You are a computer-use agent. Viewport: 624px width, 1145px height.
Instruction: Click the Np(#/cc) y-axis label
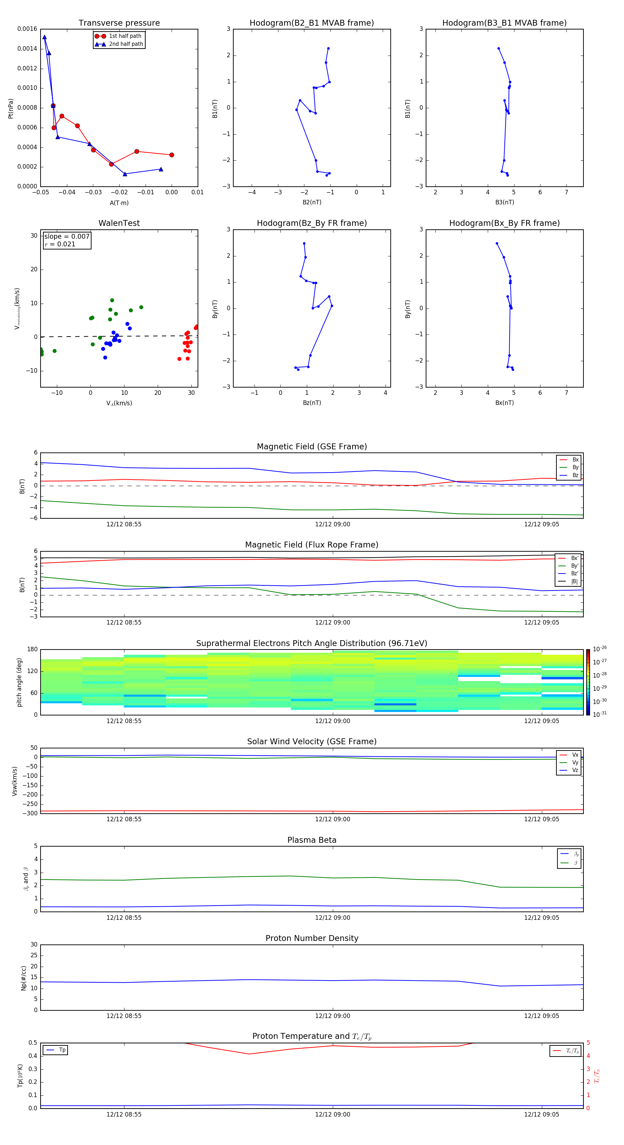(24, 977)
